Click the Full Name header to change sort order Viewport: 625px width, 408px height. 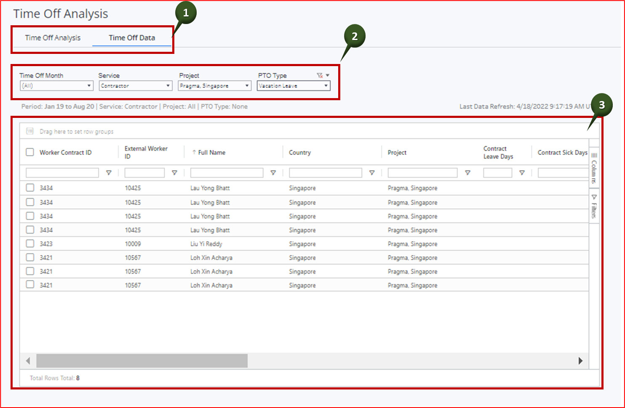click(212, 152)
